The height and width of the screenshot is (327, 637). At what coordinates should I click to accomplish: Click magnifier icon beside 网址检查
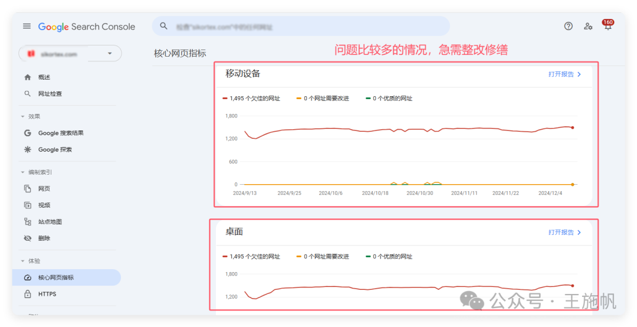click(x=28, y=94)
